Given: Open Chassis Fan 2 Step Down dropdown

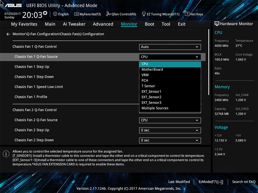Looking at the screenshot, I should click(x=170, y=140).
